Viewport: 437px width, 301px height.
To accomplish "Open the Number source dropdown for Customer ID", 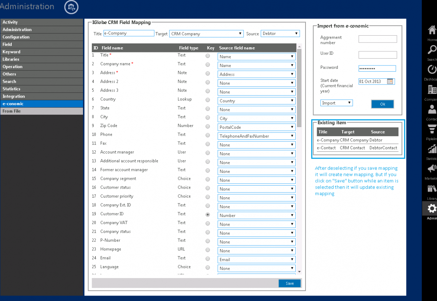I will click(256, 215).
